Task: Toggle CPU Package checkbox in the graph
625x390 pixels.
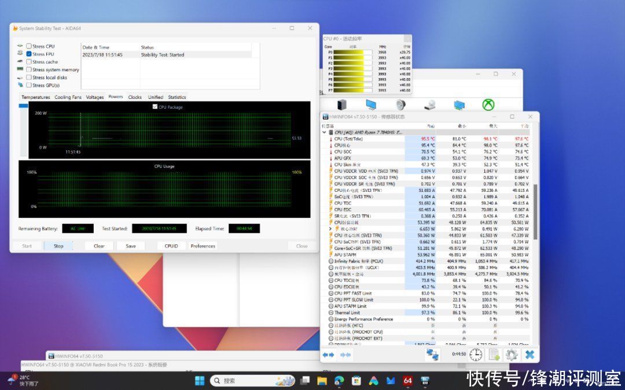Action: [155, 107]
